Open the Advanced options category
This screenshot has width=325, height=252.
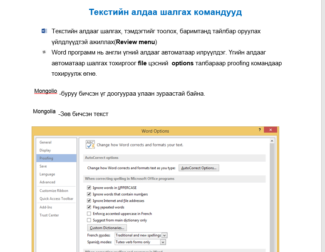coord(56,182)
